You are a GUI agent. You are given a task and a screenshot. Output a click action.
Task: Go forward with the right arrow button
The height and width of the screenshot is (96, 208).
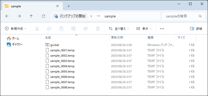tap(19, 16)
